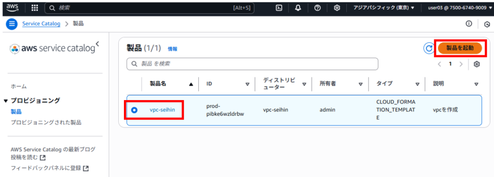This screenshot has height=177, width=494.
Task: Click the 製品 breadcrumb text
Action: (x=78, y=24)
